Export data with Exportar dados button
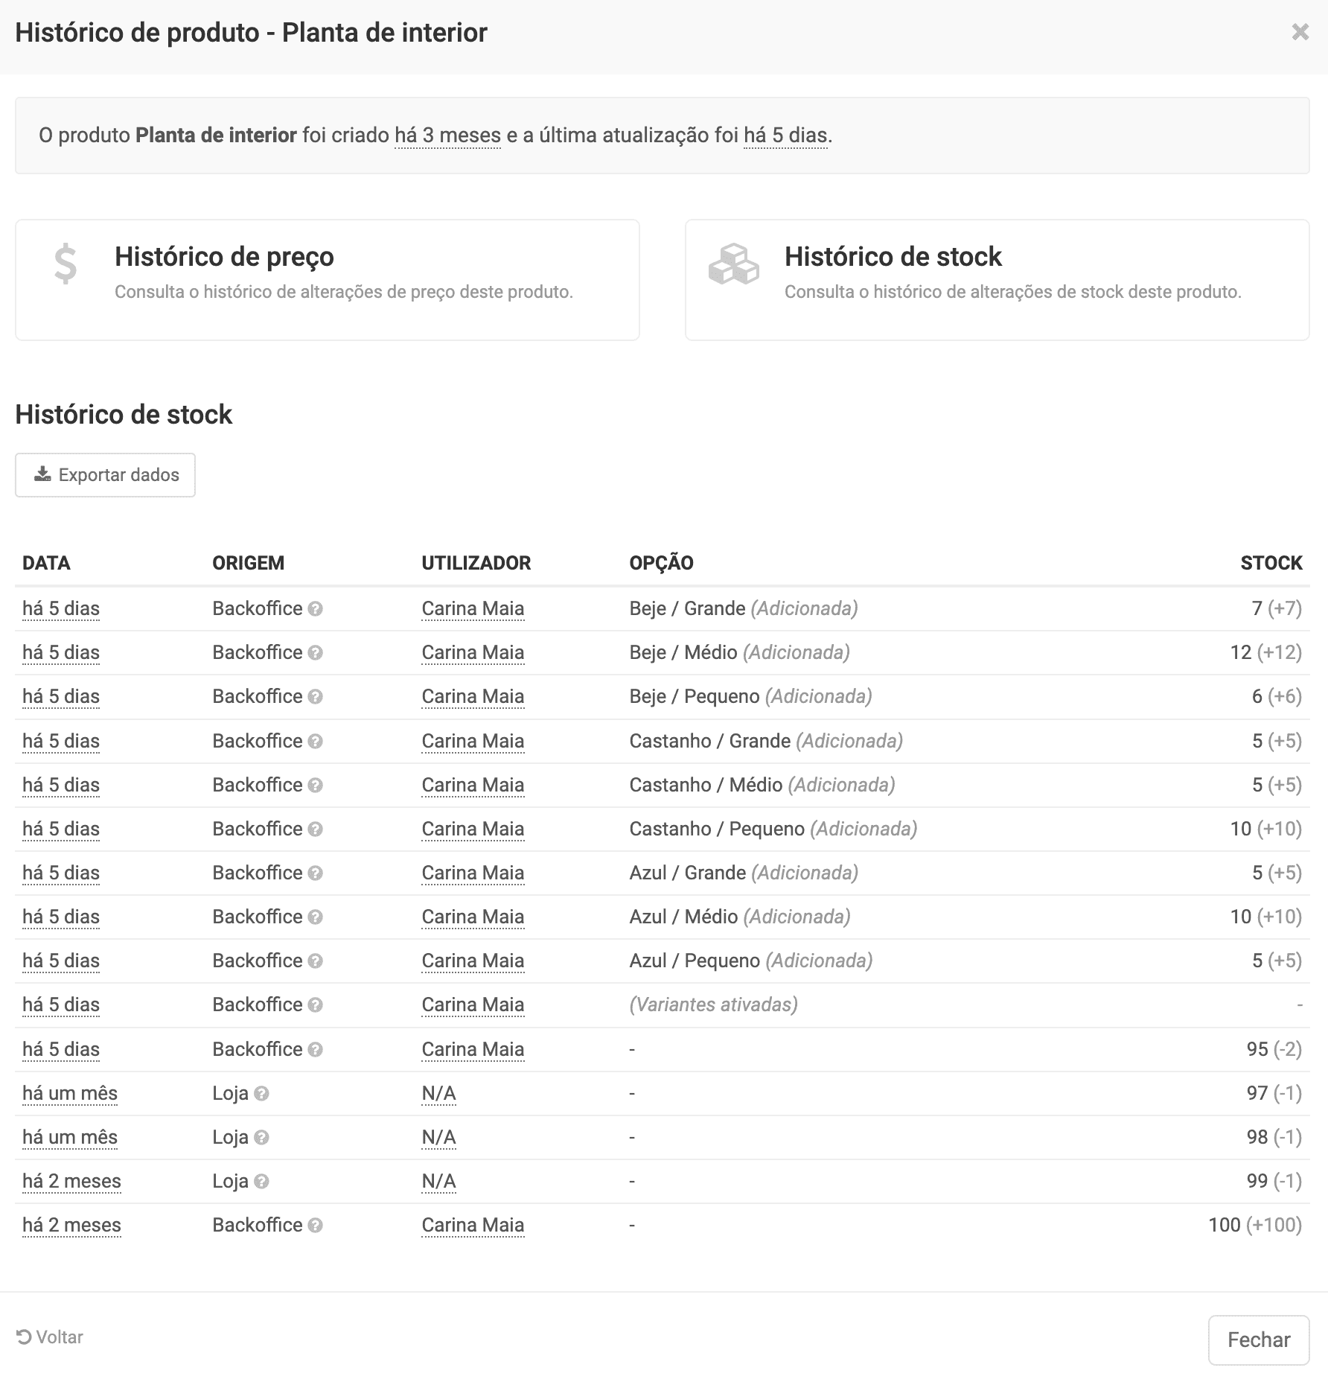1328x1382 pixels. (105, 475)
